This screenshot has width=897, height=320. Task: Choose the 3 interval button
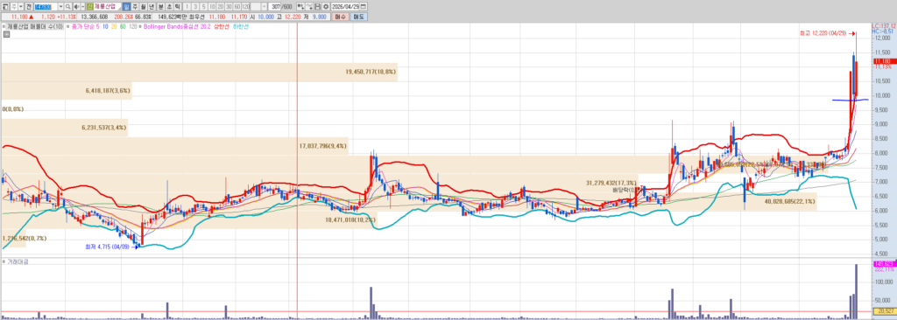point(195,6)
